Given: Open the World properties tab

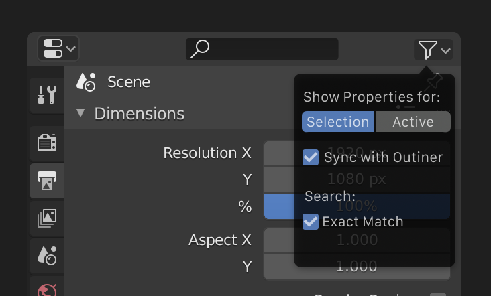Looking at the screenshot, I should (x=47, y=289).
